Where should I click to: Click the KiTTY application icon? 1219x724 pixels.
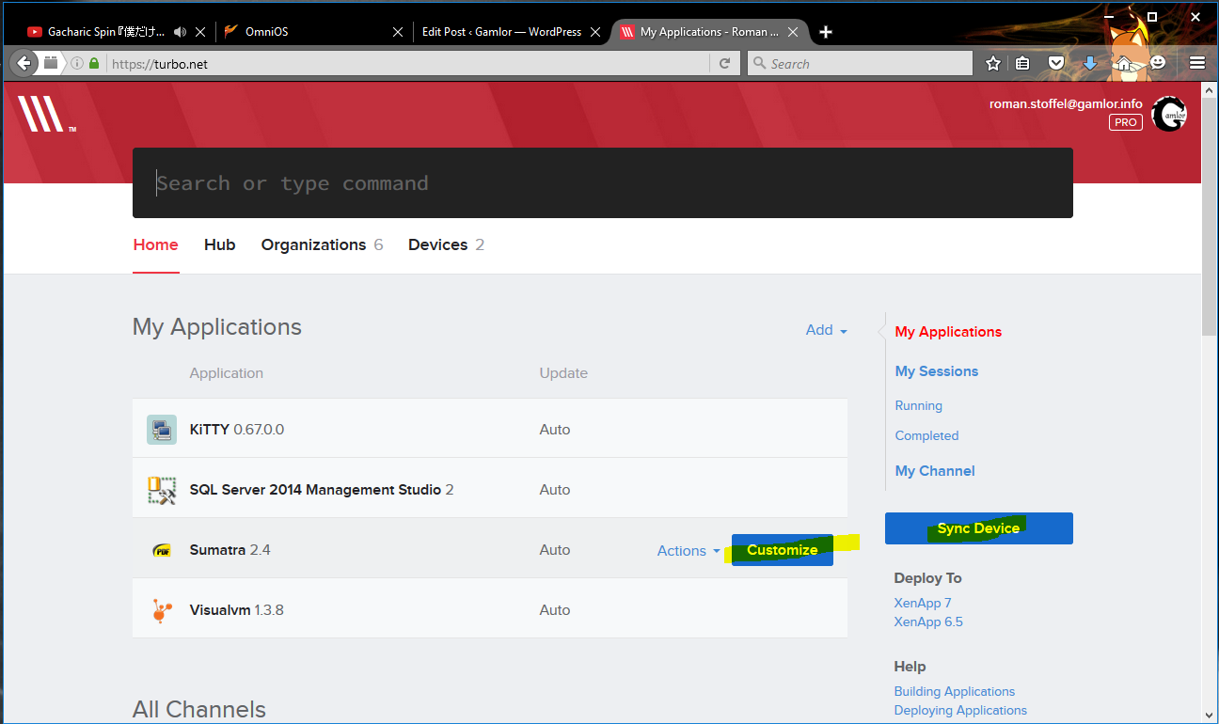162,430
